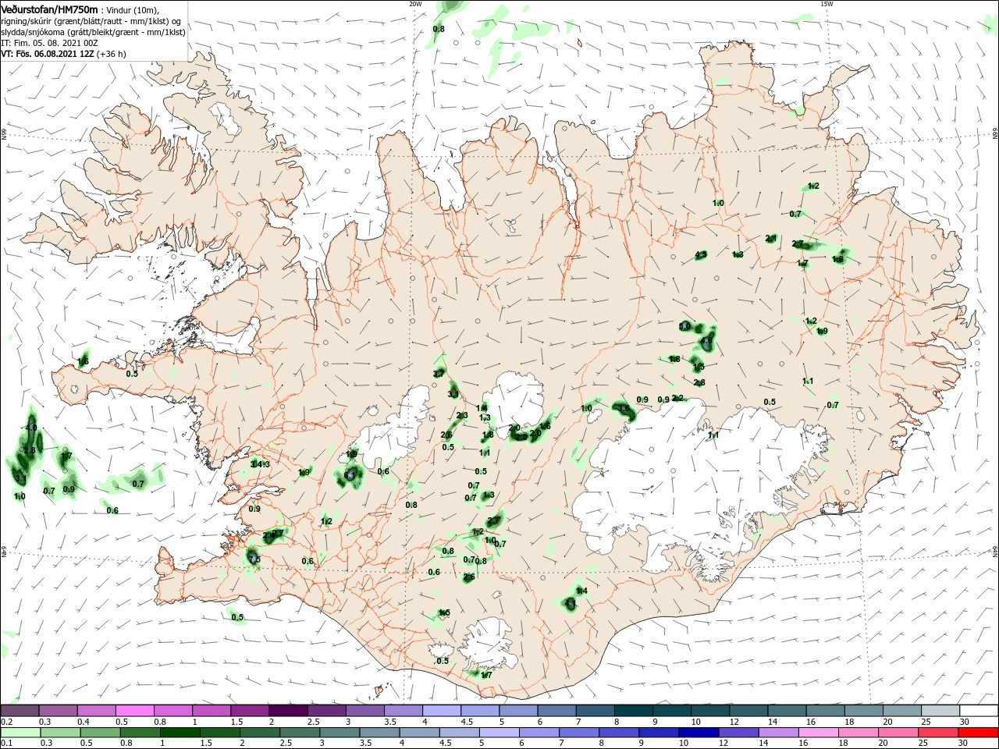Image resolution: width=999 pixels, height=749 pixels.
Task: Pick the magenta 0.8 snow legend swatch
Action: tap(172, 710)
